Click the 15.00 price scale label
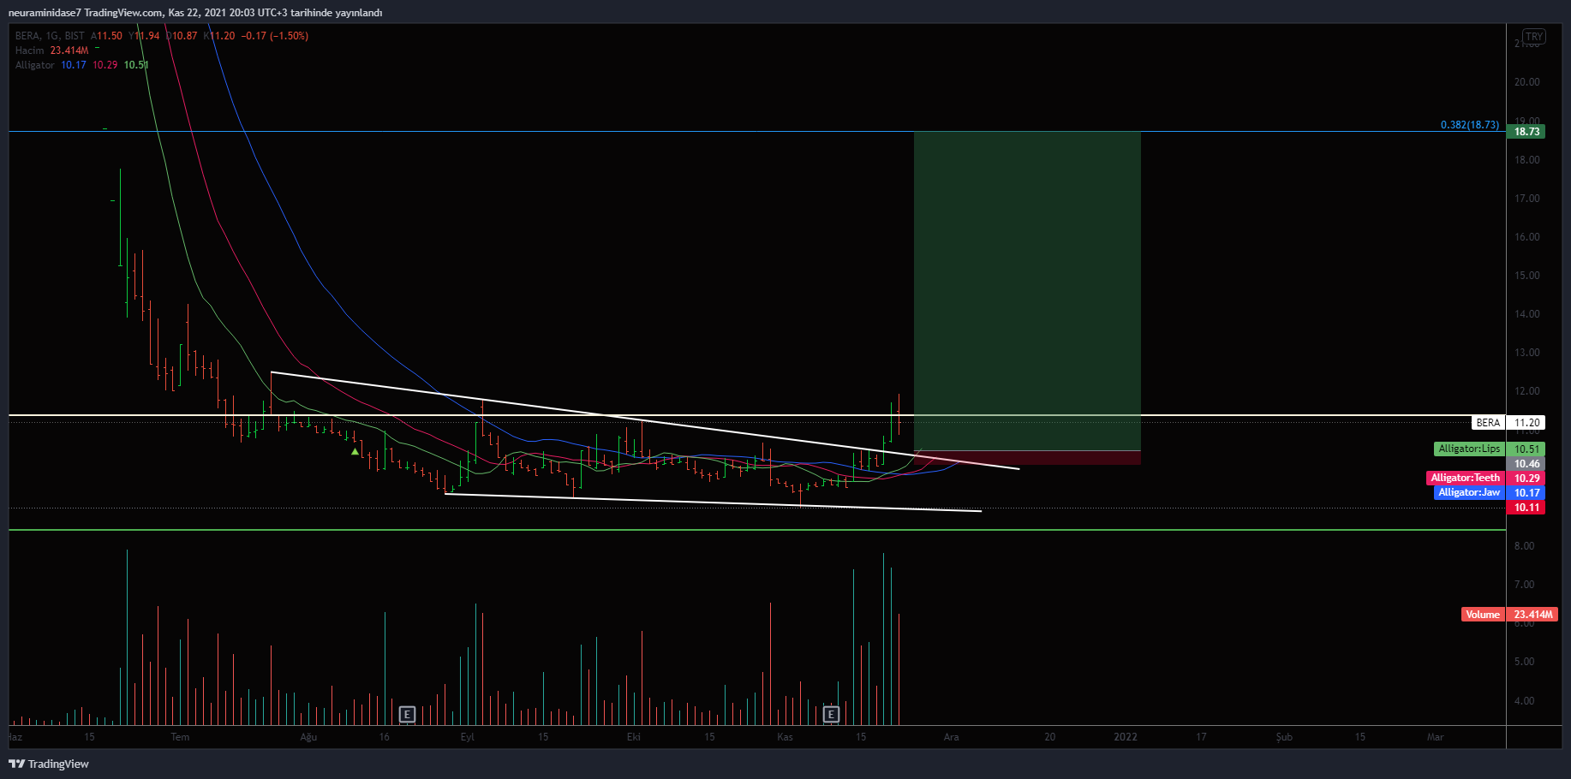The image size is (1571, 779). [1526, 276]
